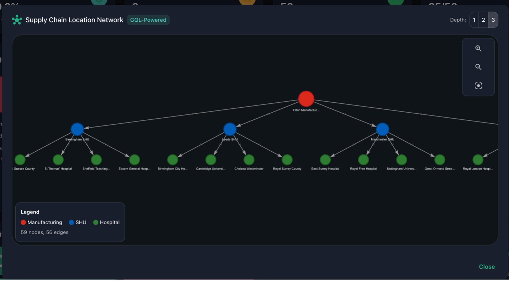509x281 pixels.
Task: Click the red Manufacturing legend swatch
Action: [x=23, y=222]
